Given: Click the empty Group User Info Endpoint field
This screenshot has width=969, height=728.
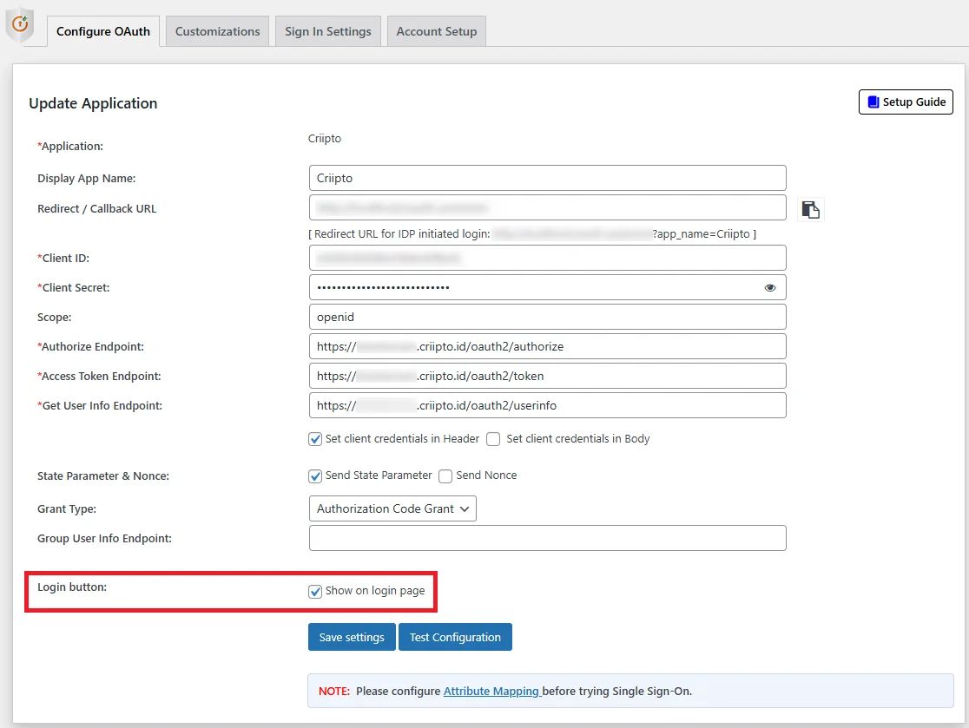Looking at the screenshot, I should [548, 539].
